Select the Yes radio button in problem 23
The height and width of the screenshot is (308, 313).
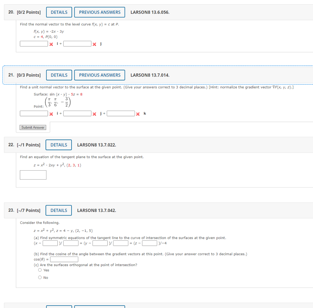coord(40,270)
